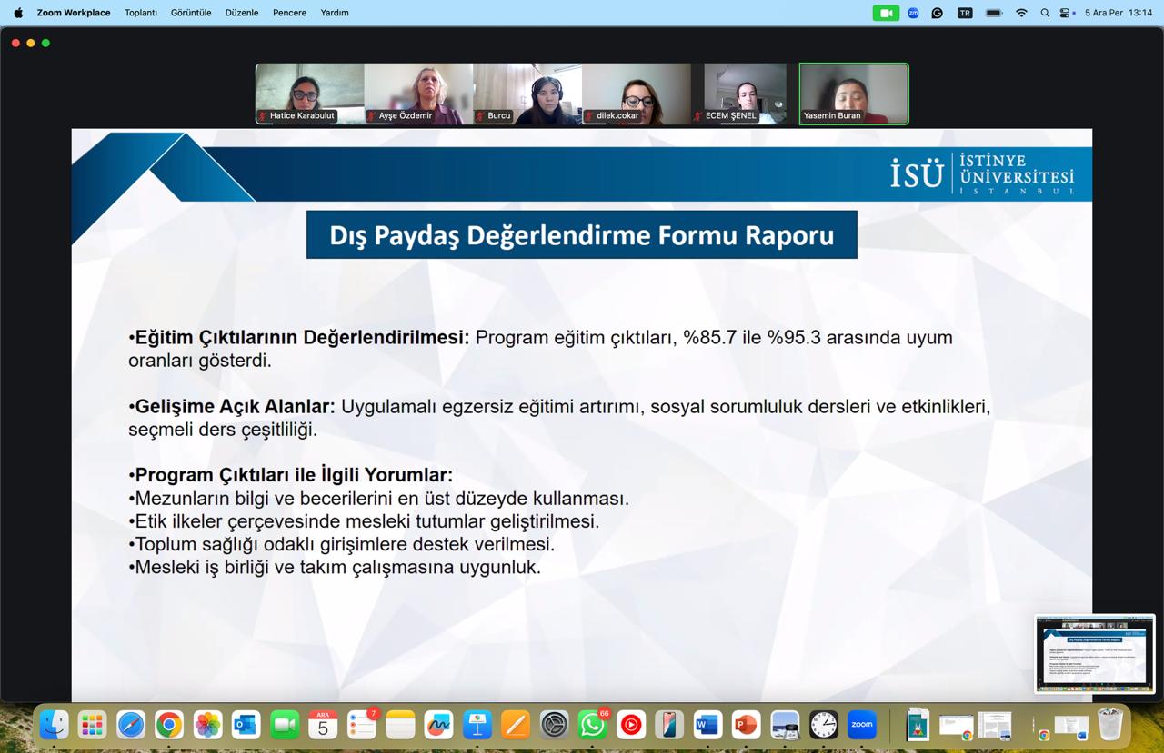This screenshot has height=753, width=1164.
Task: Open Microsoft Word in the dock
Action: coord(707,724)
